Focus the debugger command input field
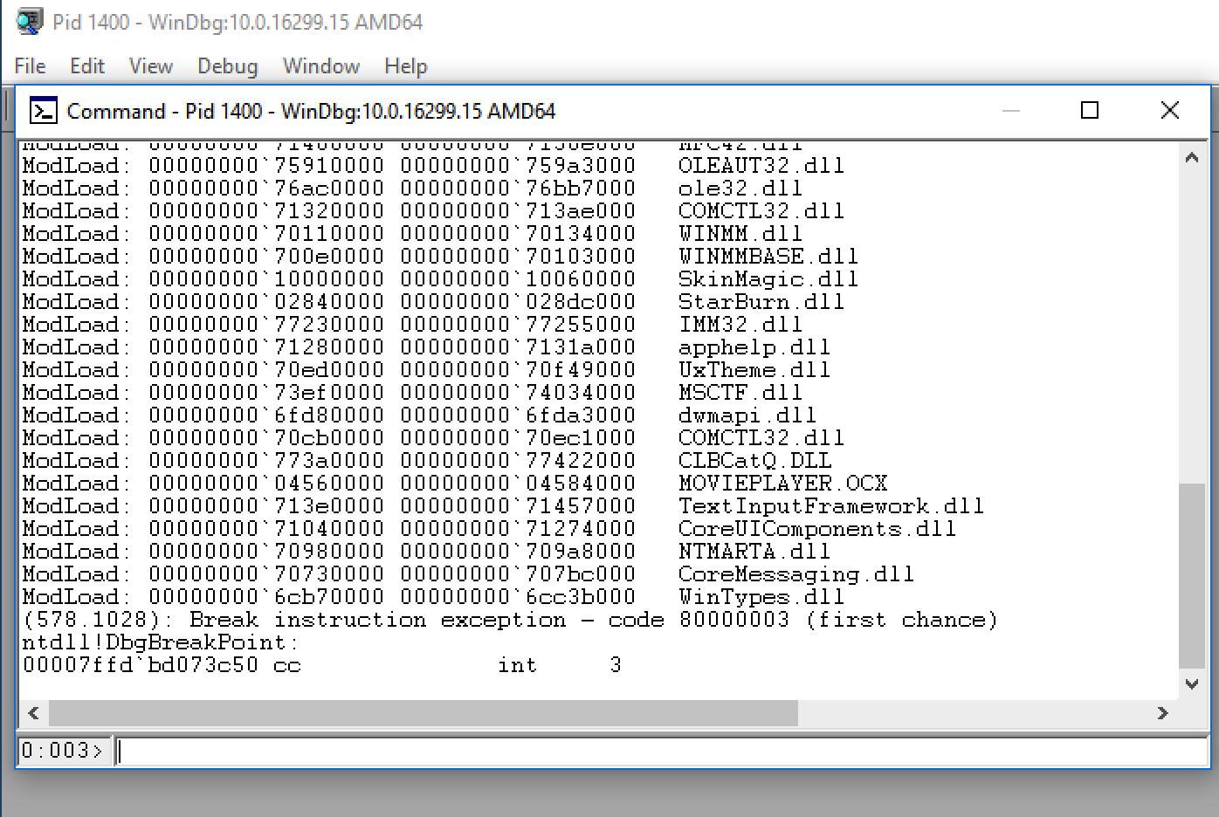Image resolution: width=1219 pixels, height=817 pixels. click(x=662, y=751)
